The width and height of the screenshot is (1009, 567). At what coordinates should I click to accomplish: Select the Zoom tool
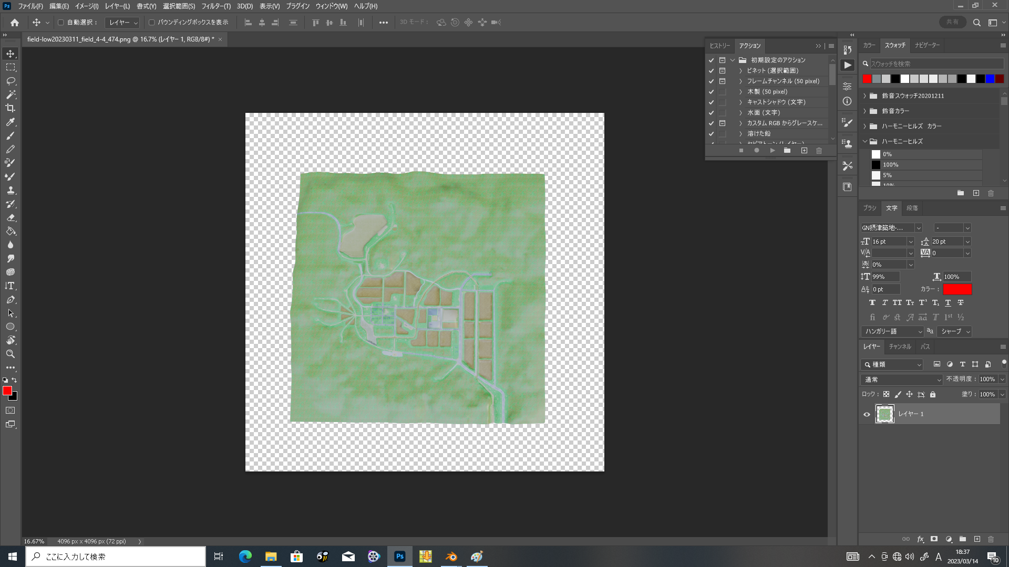pos(11,354)
